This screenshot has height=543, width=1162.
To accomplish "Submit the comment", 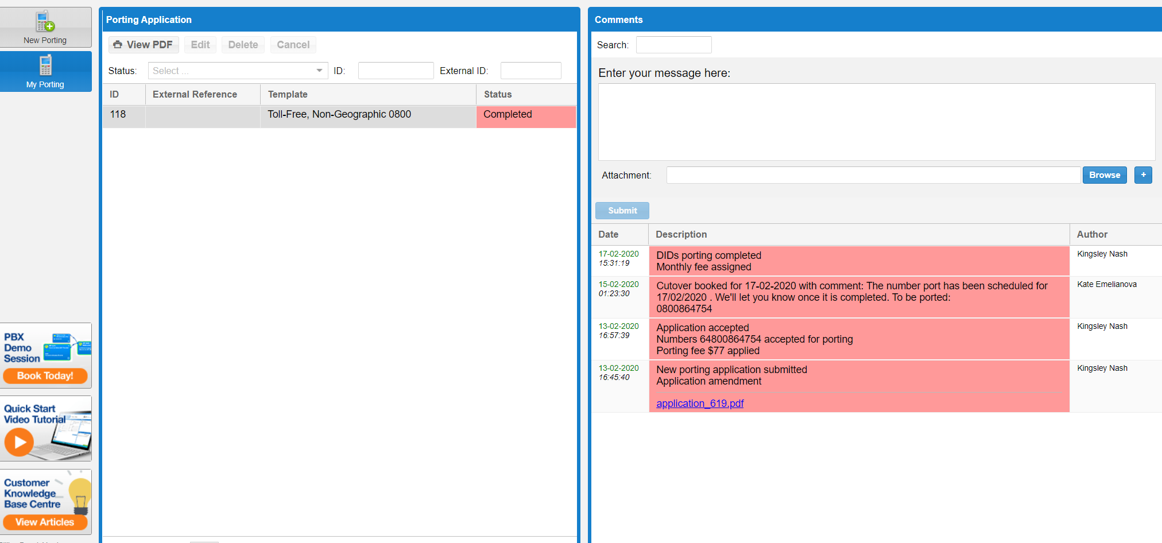I will [622, 211].
